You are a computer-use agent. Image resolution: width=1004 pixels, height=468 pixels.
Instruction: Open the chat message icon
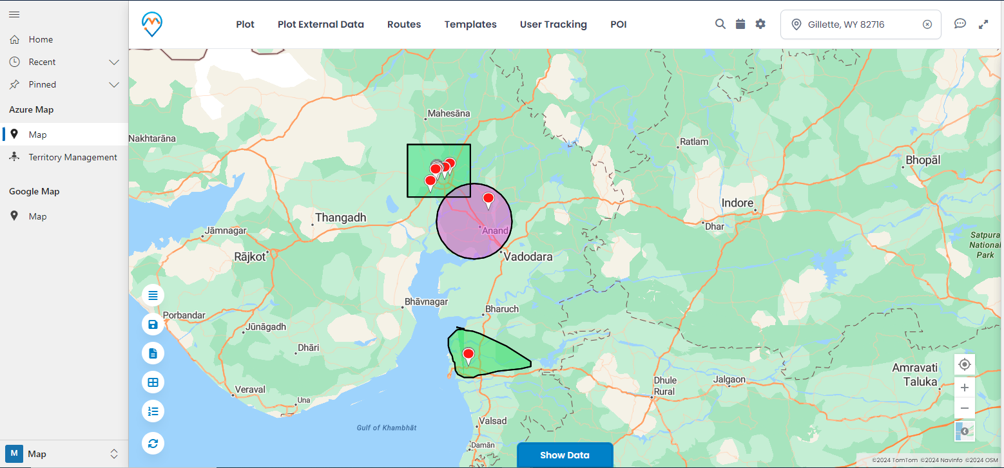[960, 24]
